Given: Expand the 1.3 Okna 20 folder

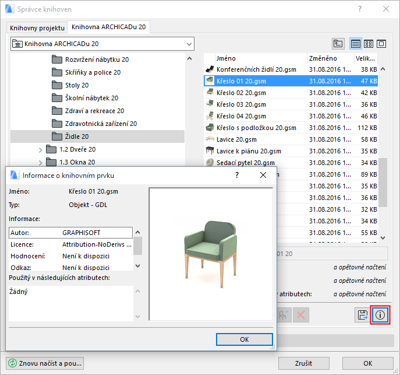Looking at the screenshot, I should click(x=40, y=163).
